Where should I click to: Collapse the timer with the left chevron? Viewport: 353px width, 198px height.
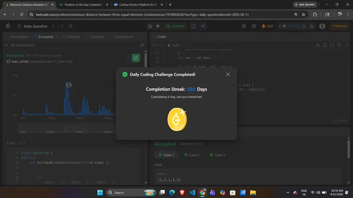(x=280, y=26)
